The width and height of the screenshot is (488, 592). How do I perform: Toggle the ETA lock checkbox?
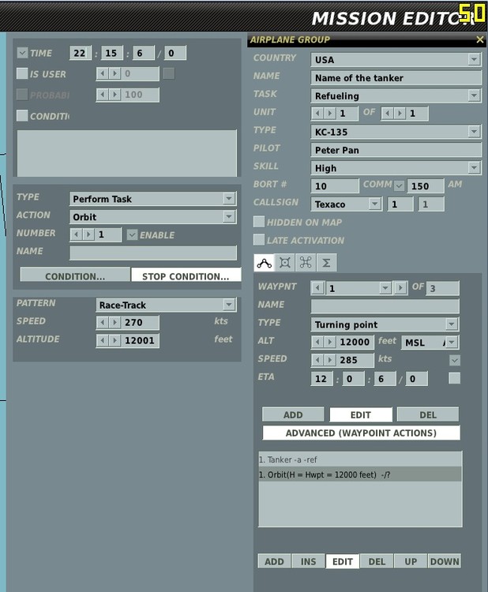454,378
